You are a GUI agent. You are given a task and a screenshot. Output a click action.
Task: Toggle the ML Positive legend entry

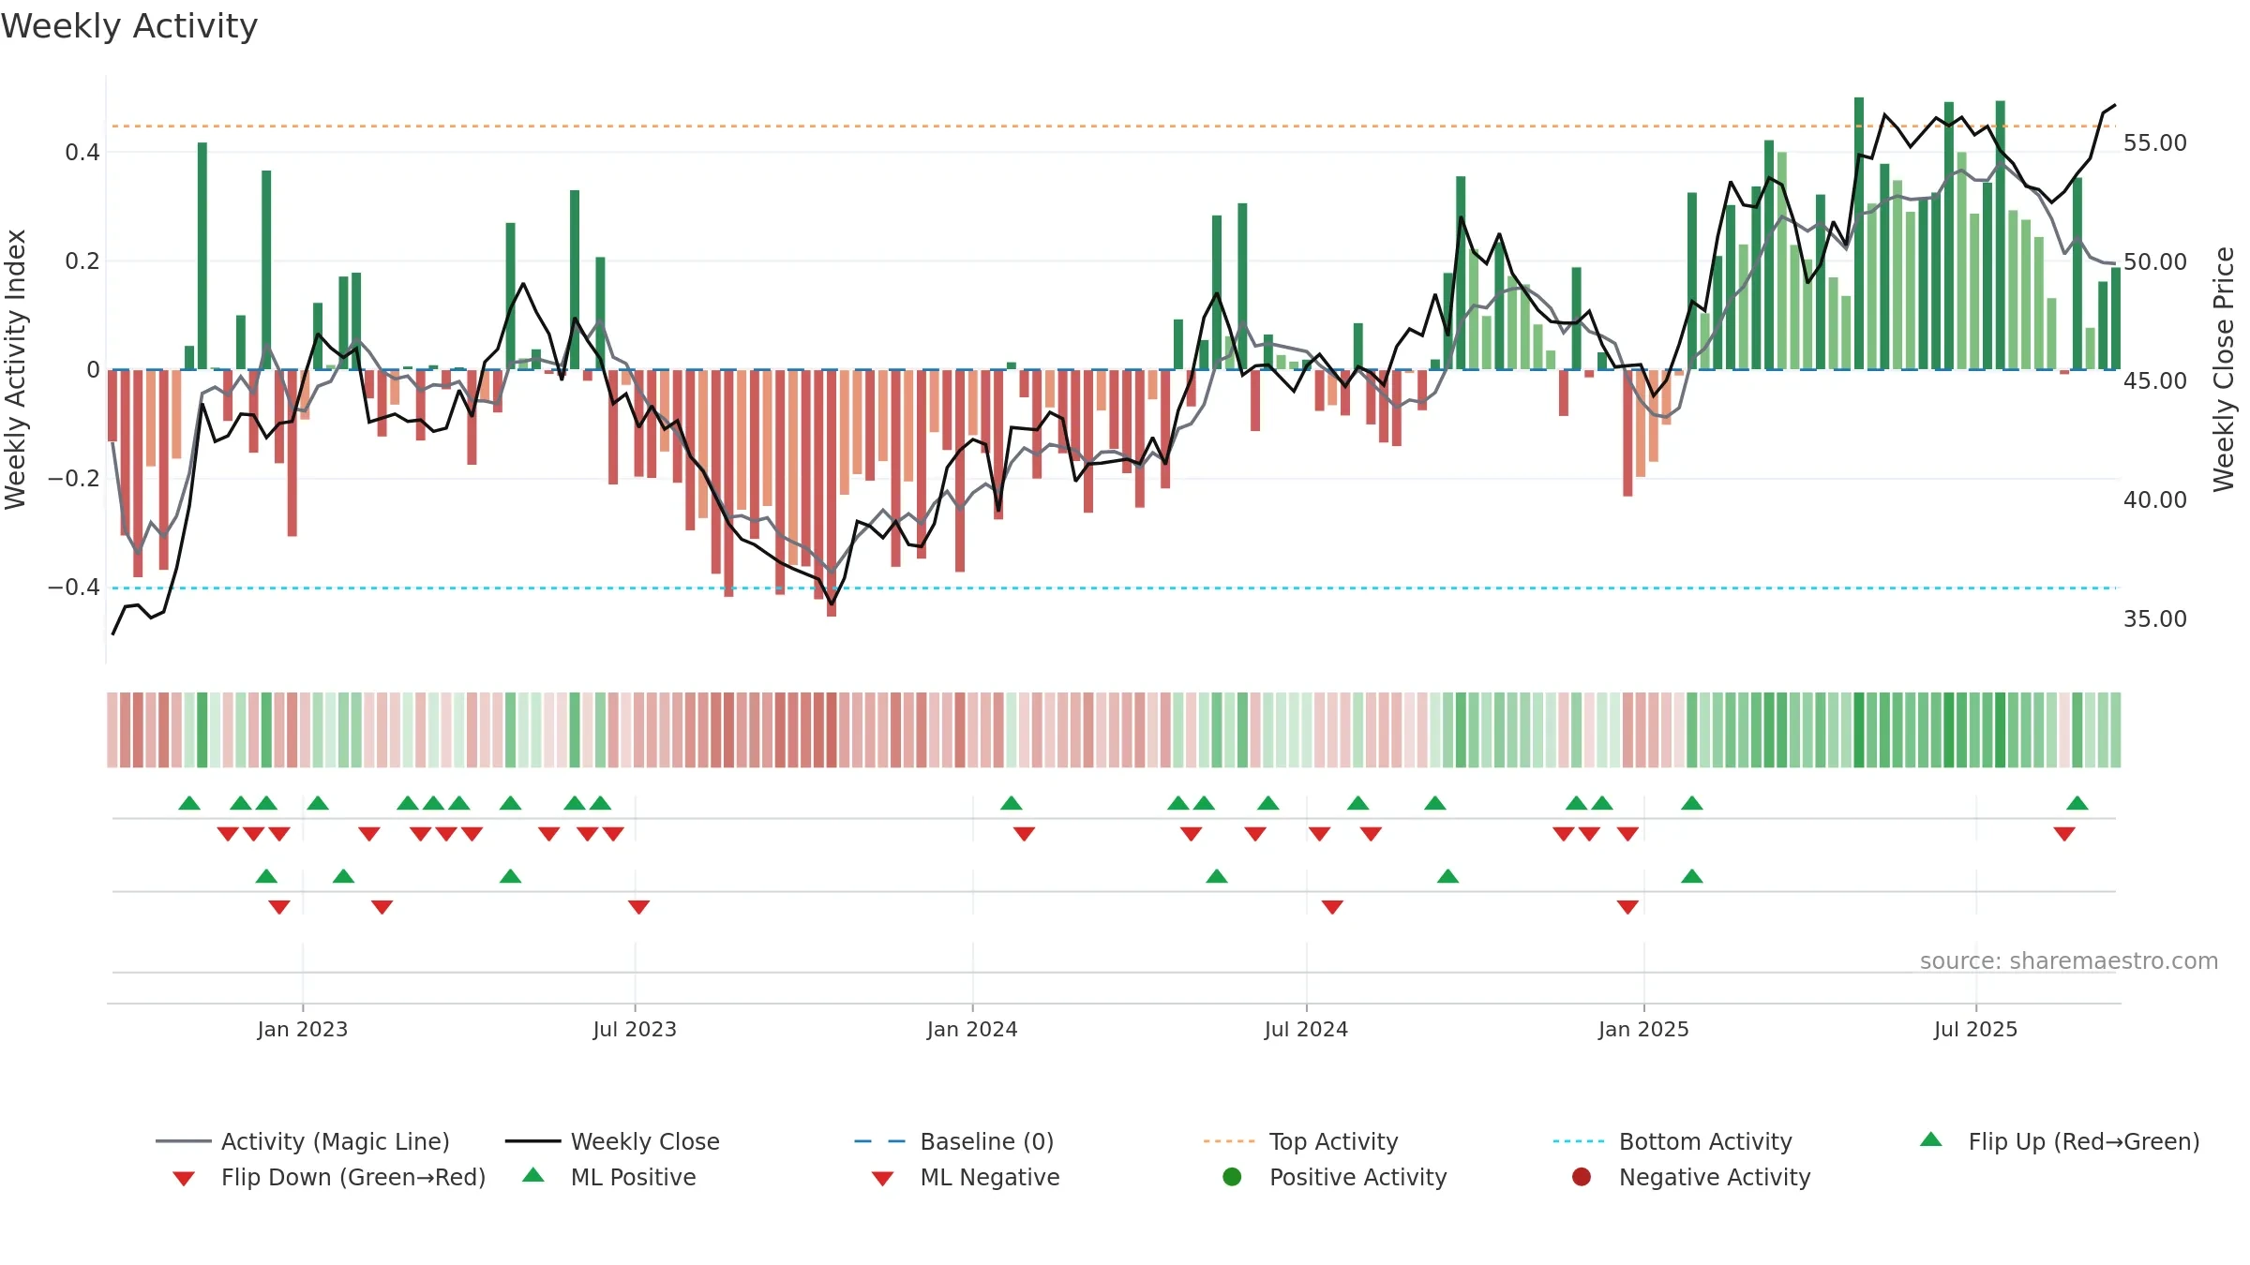point(609,1177)
